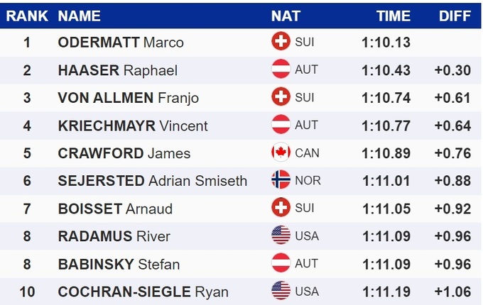
Task: Sort by the RANK column header
Action: click(x=27, y=16)
